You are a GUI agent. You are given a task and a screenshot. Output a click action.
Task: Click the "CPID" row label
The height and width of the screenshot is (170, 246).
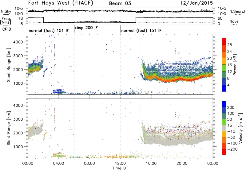pyautogui.click(x=7, y=29)
